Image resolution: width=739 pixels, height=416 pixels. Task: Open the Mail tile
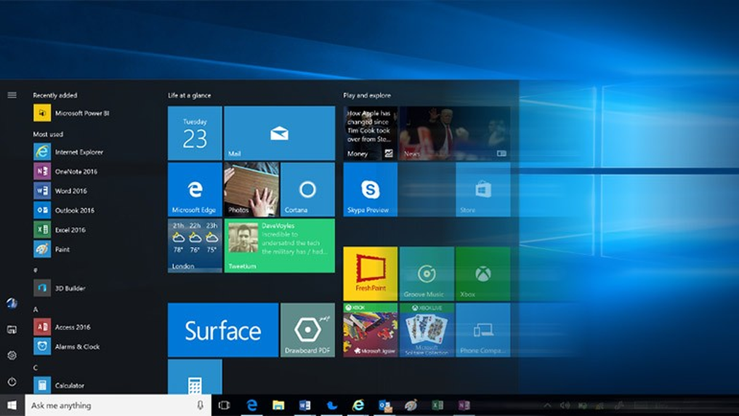click(280, 133)
